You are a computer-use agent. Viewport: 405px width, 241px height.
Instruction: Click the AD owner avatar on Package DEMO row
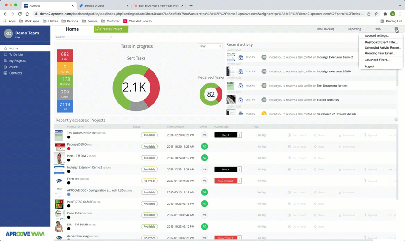pos(204,146)
